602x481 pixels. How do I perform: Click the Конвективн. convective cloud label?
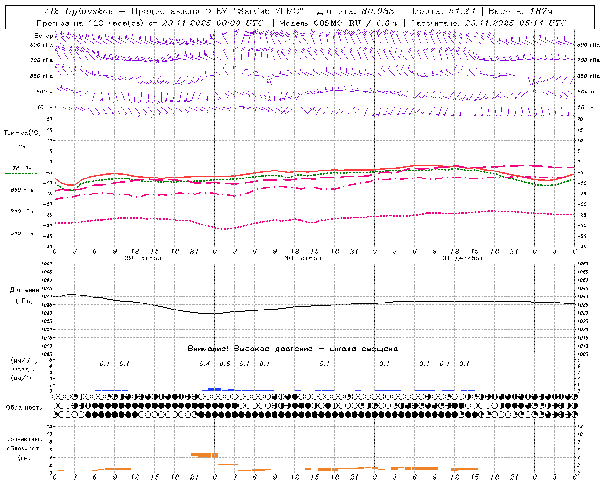pyautogui.click(x=24, y=439)
